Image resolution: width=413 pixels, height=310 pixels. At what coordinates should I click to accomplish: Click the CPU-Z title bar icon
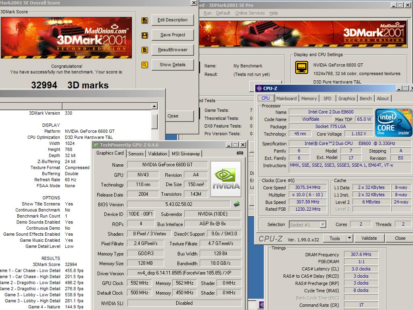click(259, 88)
